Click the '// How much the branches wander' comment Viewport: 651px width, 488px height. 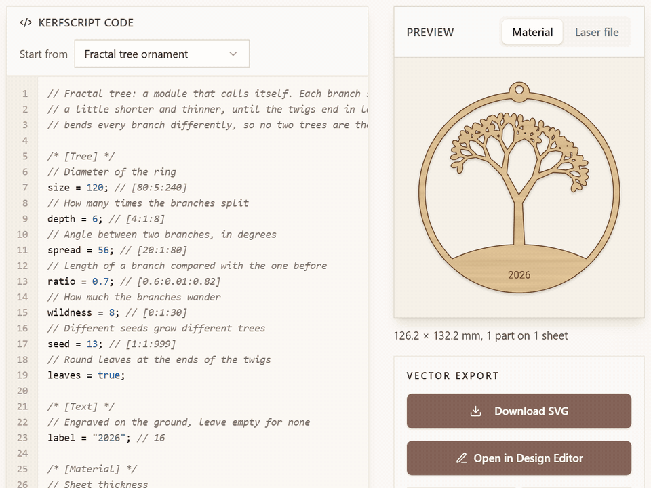(x=134, y=297)
